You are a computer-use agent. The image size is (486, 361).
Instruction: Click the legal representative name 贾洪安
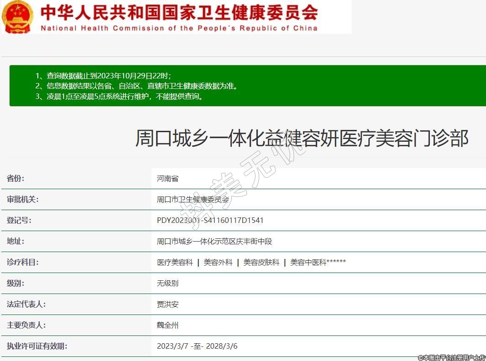167,304
